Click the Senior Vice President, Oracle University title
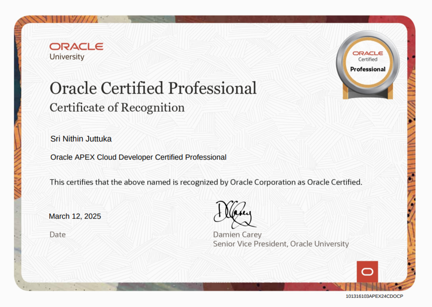The image size is (432, 307). click(x=280, y=244)
